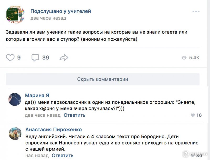This screenshot has height=160, width=210.
Task: Open comments via speech bubble icon
Action: coord(35,58)
